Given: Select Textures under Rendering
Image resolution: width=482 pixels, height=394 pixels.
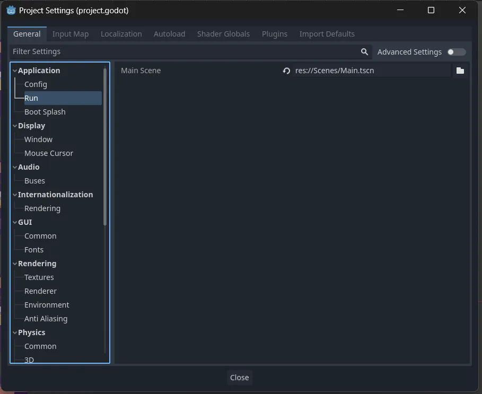Looking at the screenshot, I should [39, 277].
